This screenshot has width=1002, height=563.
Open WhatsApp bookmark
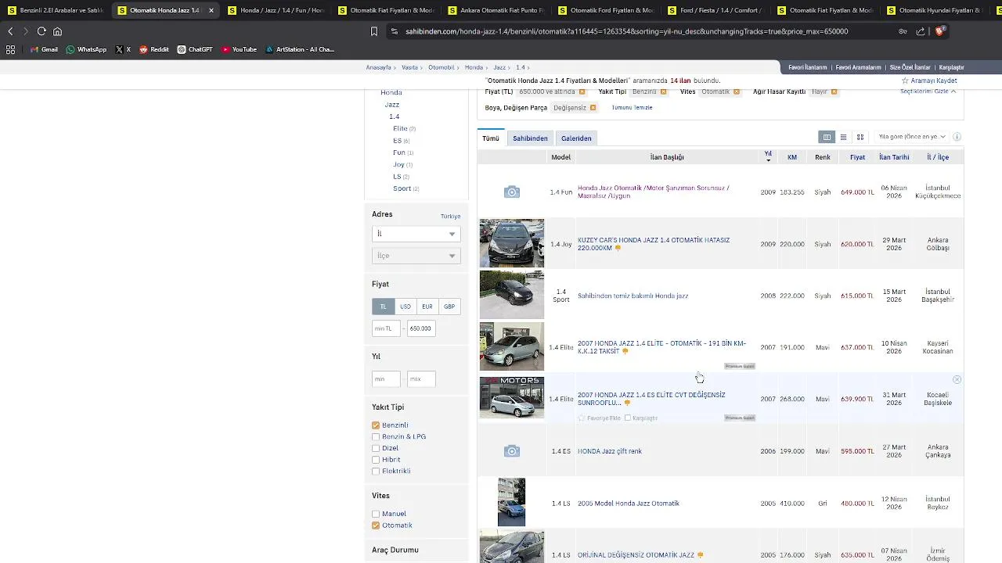tap(86, 49)
